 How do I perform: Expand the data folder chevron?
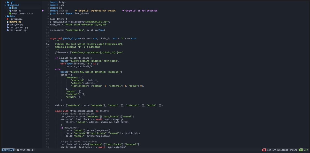5,16
